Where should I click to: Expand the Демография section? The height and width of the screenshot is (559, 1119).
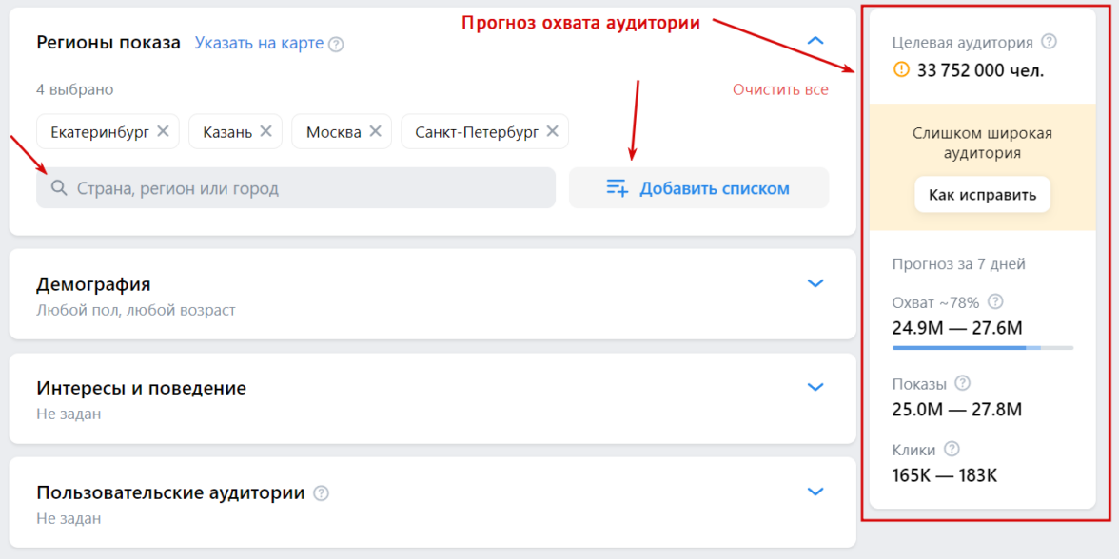tap(815, 283)
